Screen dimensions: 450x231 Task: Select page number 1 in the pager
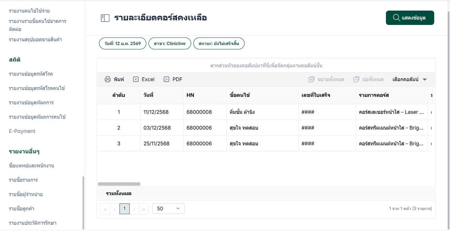click(124, 209)
